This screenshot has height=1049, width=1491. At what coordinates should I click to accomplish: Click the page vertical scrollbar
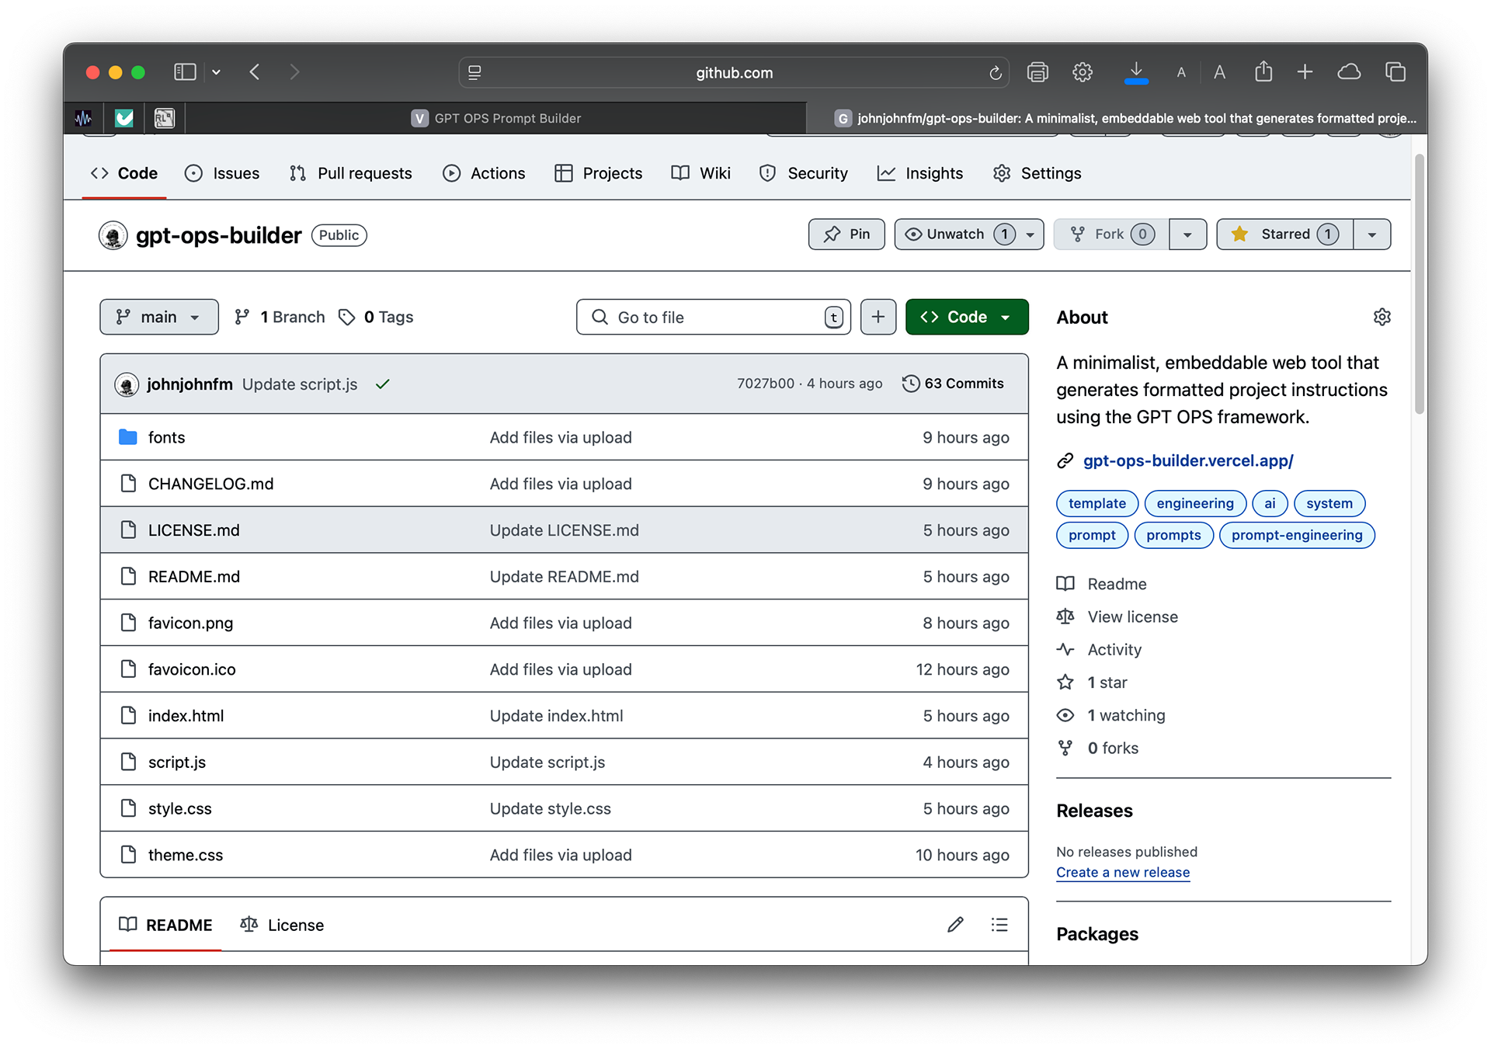[x=1420, y=283]
